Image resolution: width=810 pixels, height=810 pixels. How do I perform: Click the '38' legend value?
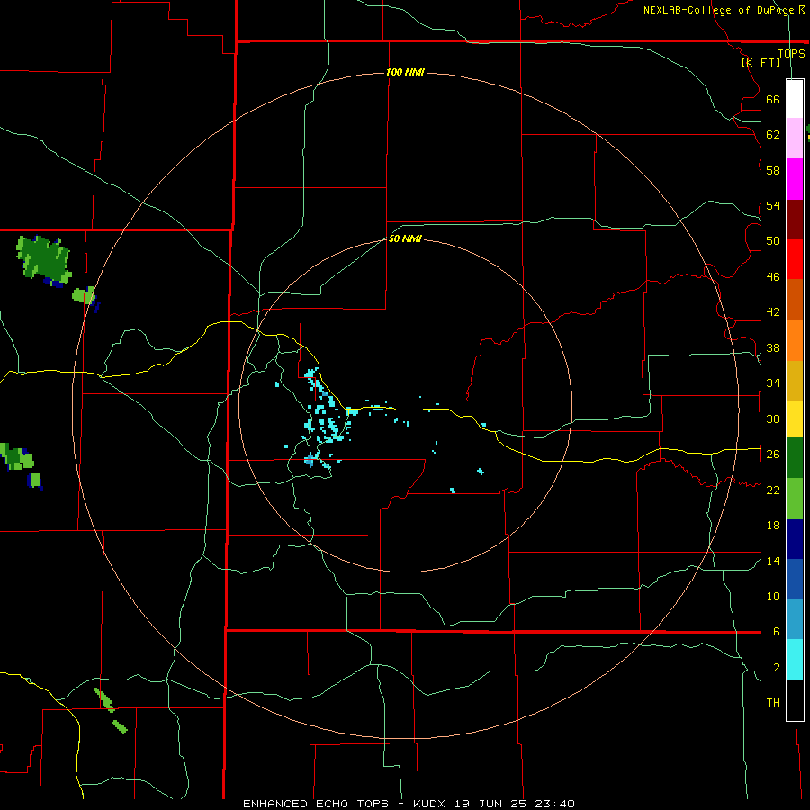pos(773,347)
